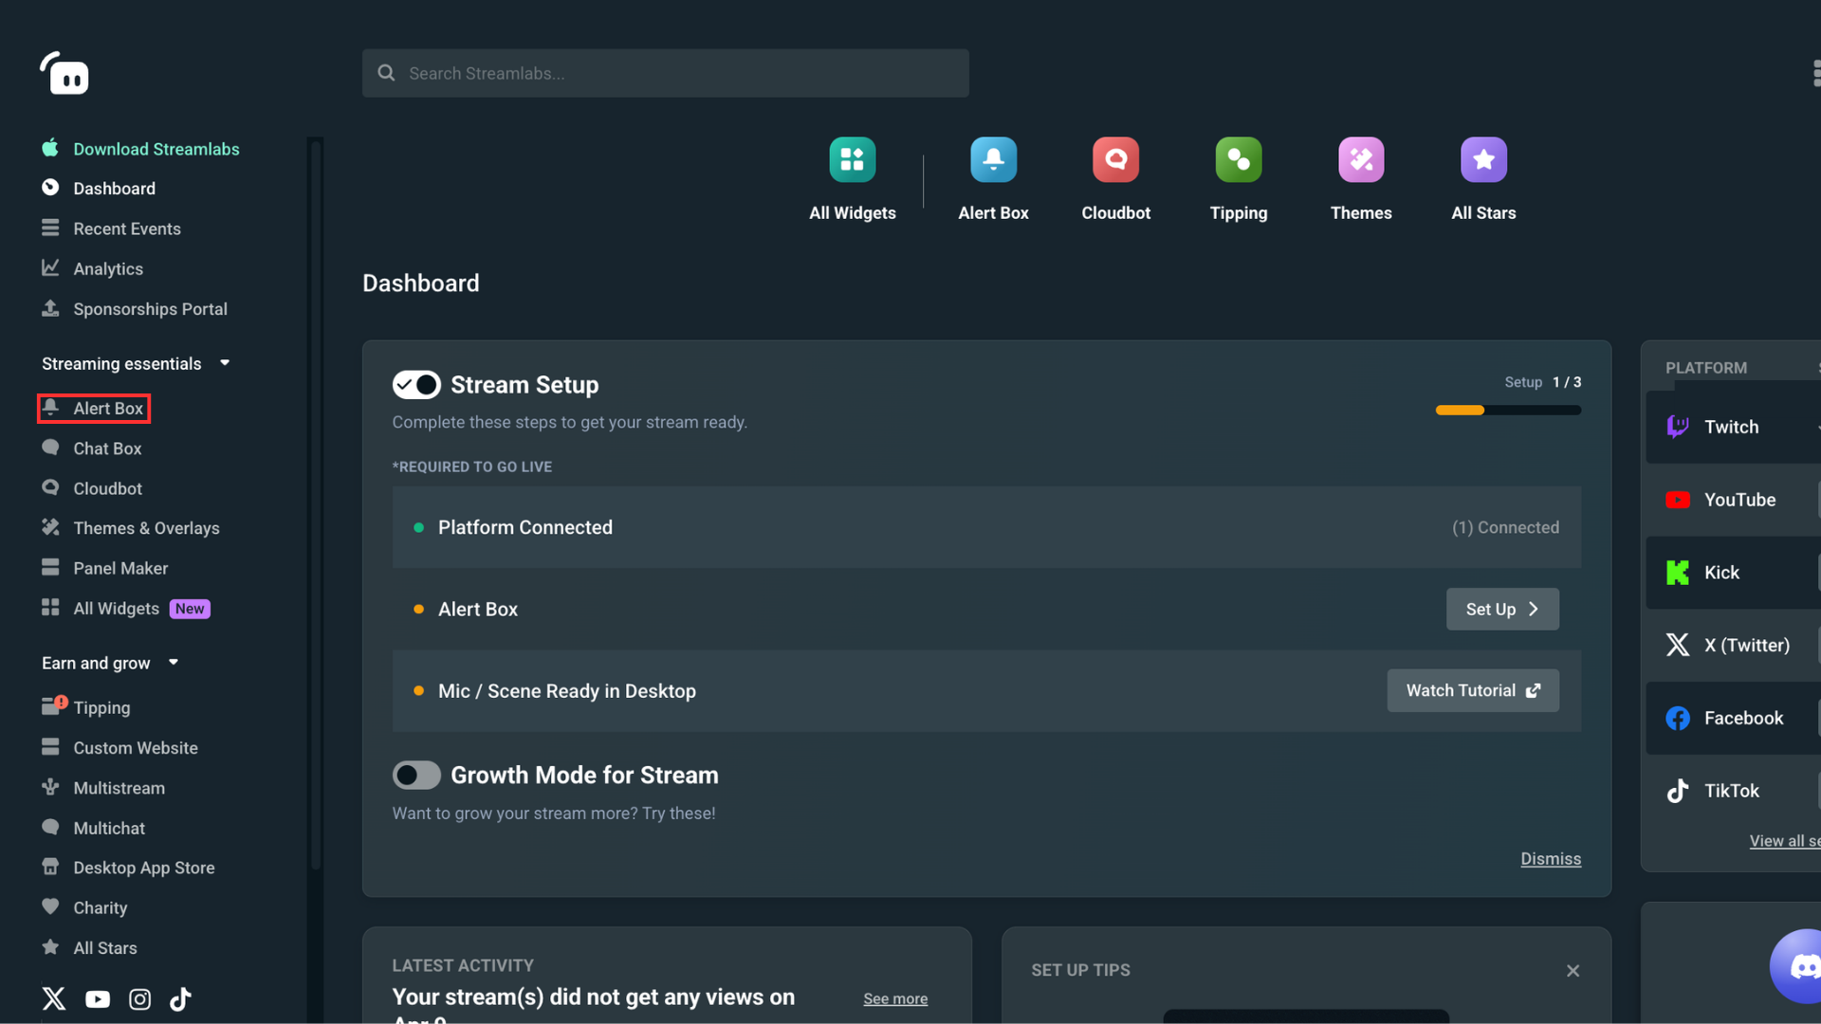
Task: Open Recent Events in the sidebar
Action: [x=111, y=229]
